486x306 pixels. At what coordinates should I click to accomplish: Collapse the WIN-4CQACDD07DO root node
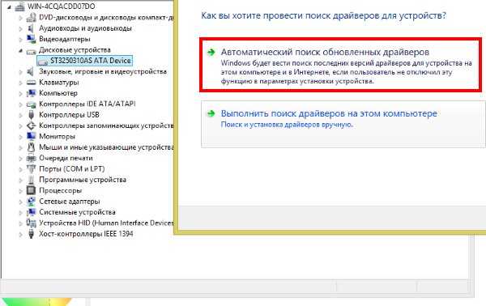9,6
